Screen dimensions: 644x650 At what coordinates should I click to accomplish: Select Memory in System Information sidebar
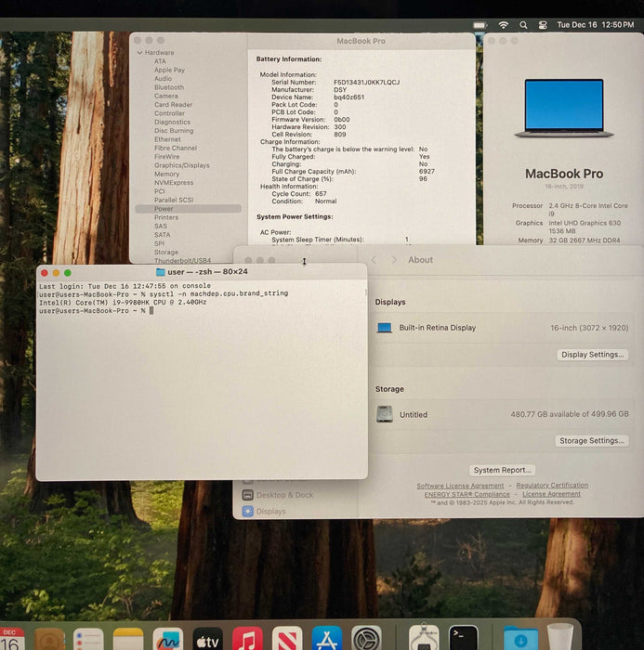click(x=167, y=175)
